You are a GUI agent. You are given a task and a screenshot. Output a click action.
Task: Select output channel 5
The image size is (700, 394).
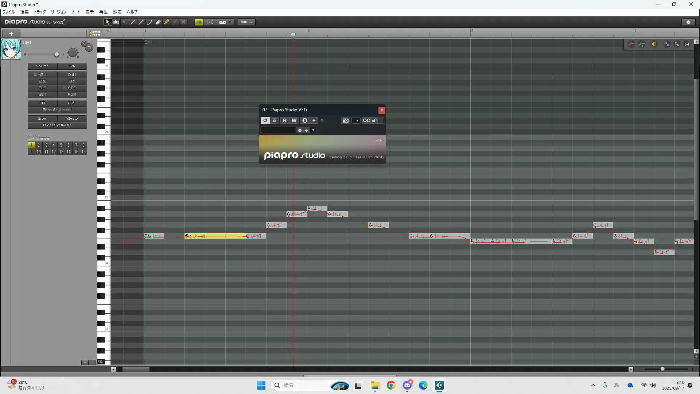coord(61,145)
